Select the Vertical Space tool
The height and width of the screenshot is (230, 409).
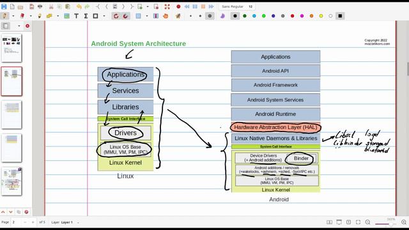(156, 16)
